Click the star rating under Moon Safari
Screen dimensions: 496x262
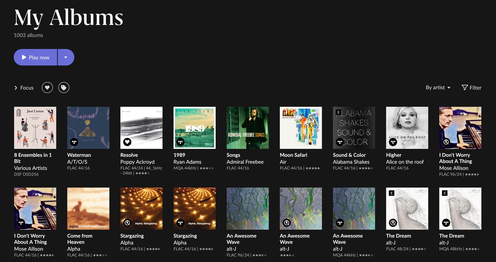pos(313,168)
